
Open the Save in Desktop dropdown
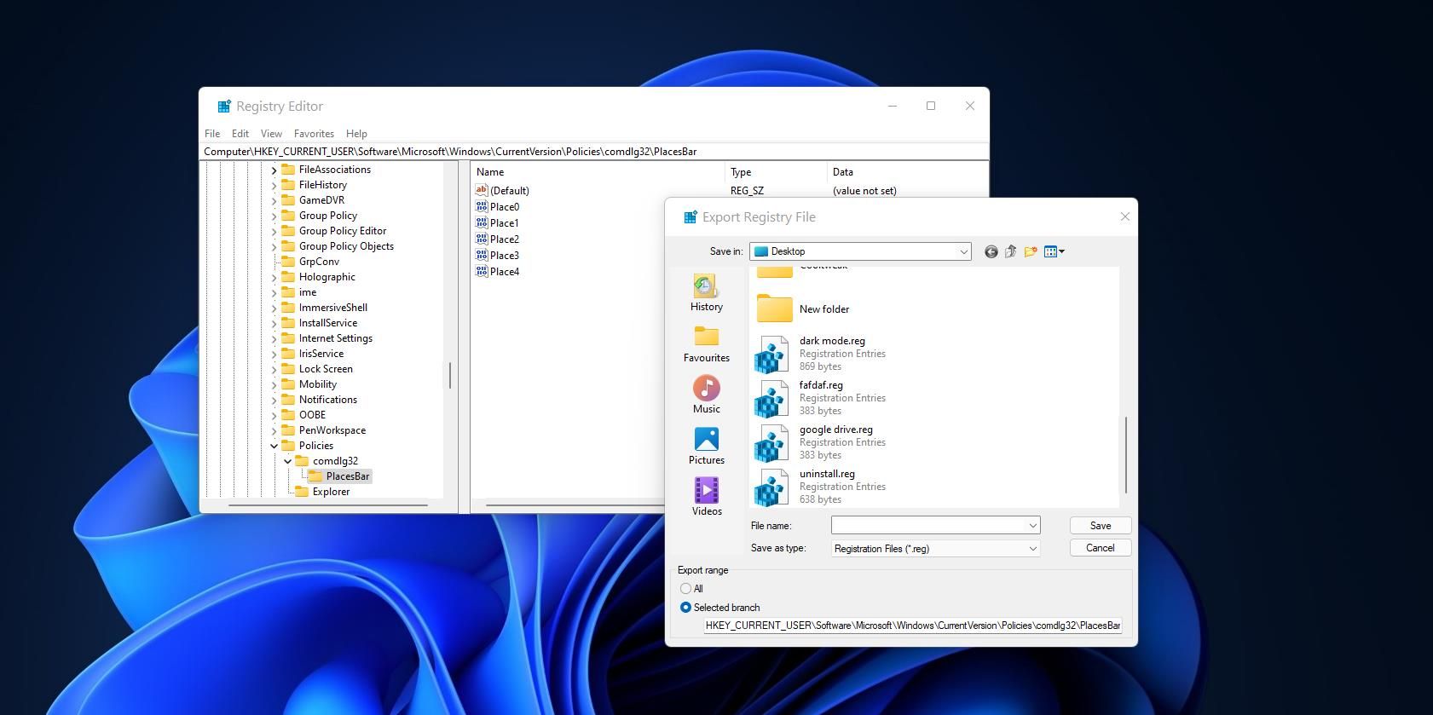(x=860, y=251)
